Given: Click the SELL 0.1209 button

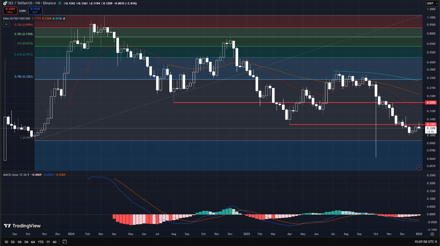Looking at the screenshot, I should pos(10,10).
